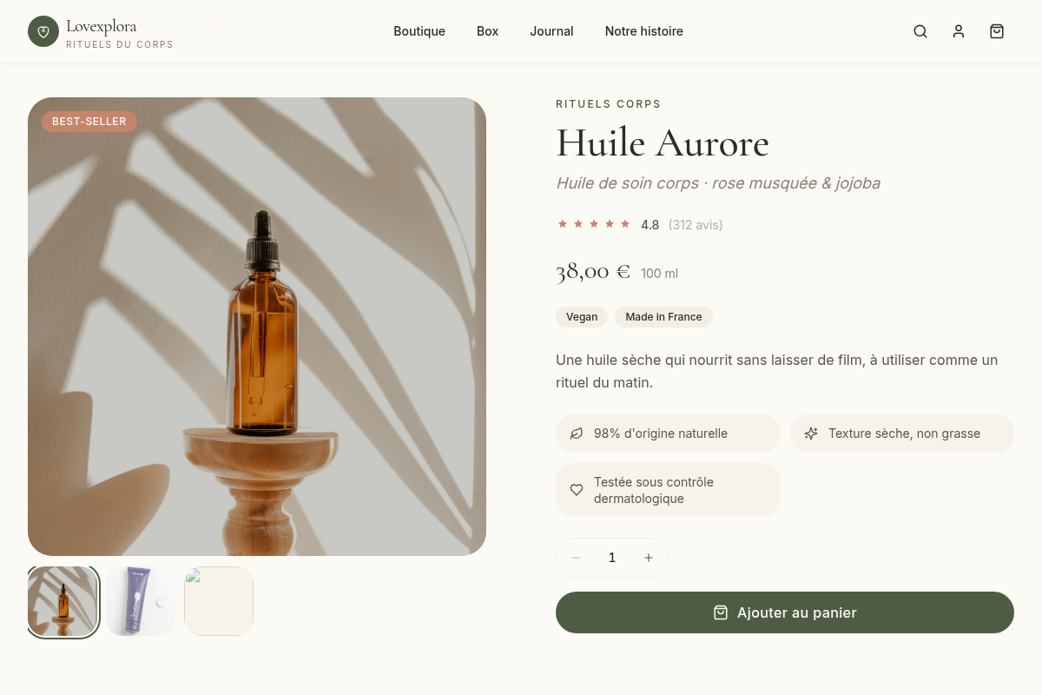Click the 4.8 rating value

[x=650, y=225]
